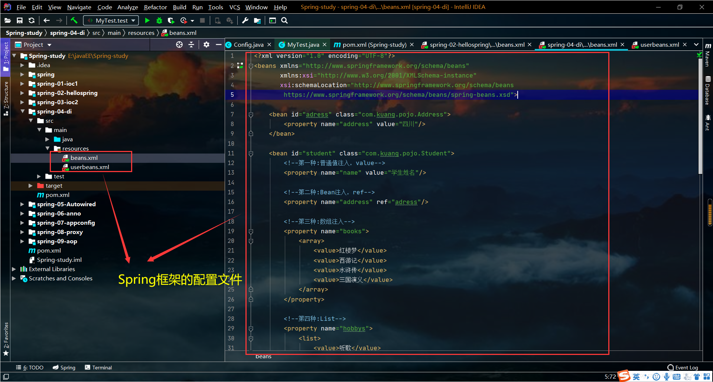Screen dimensions: 713x382
Task: Click the Profiler run icon
Action: click(x=183, y=21)
